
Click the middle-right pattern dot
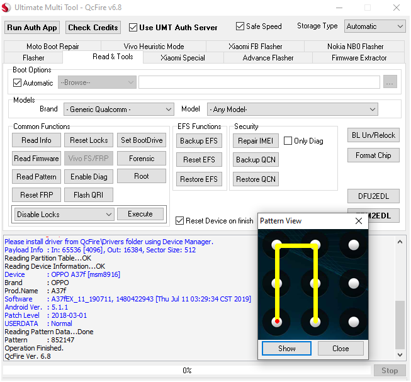point(354,283)
